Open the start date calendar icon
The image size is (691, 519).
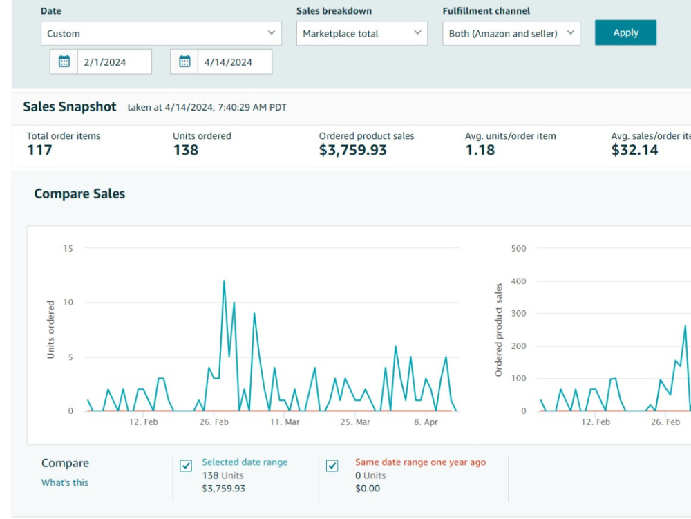(x=64, y=62)
